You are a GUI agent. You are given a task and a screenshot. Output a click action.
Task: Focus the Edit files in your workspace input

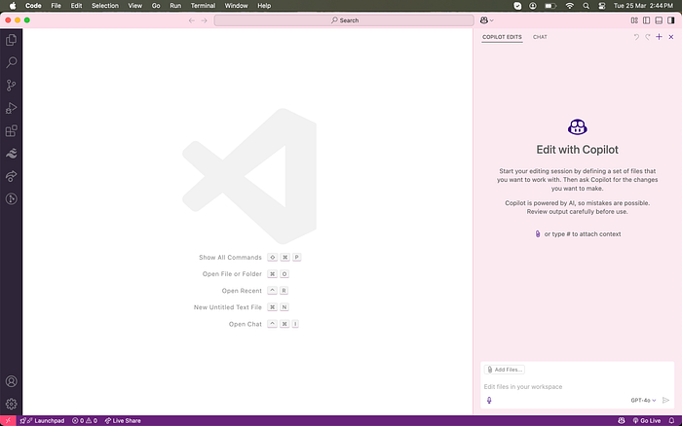click(x=577, y=386)
